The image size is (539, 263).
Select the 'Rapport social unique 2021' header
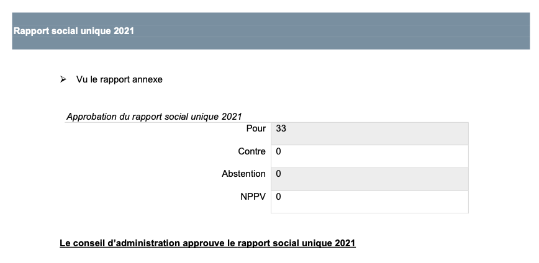(73, 31)
